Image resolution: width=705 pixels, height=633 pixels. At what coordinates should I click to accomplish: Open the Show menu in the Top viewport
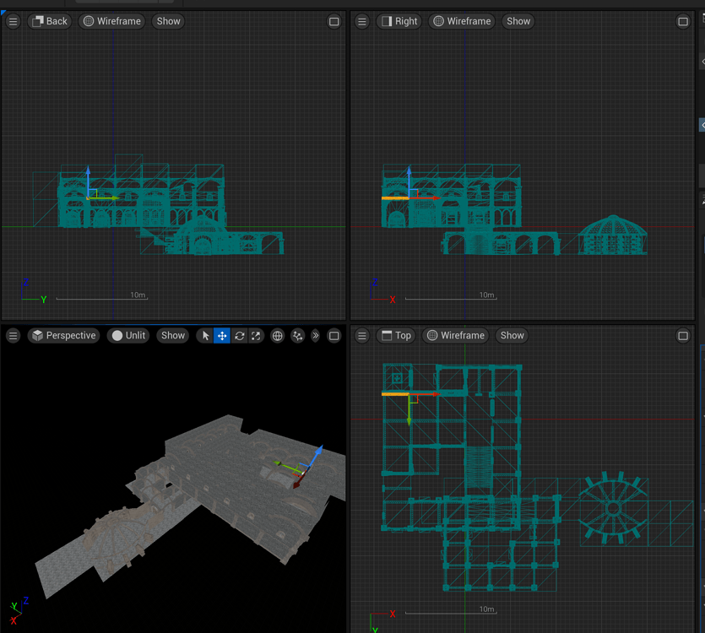tap(512, 335)
